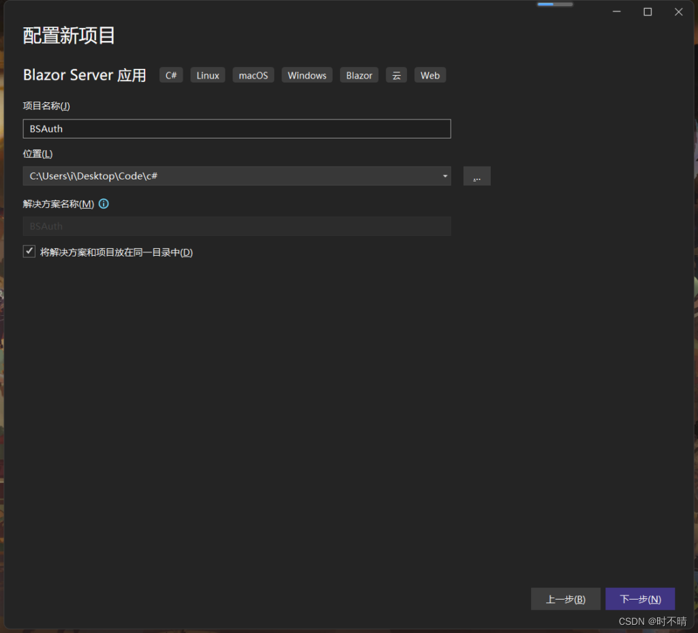Viewport: 698px width, 633px height.
Task: Select the 云 (cloud) tag
Action: pos(396,75)
